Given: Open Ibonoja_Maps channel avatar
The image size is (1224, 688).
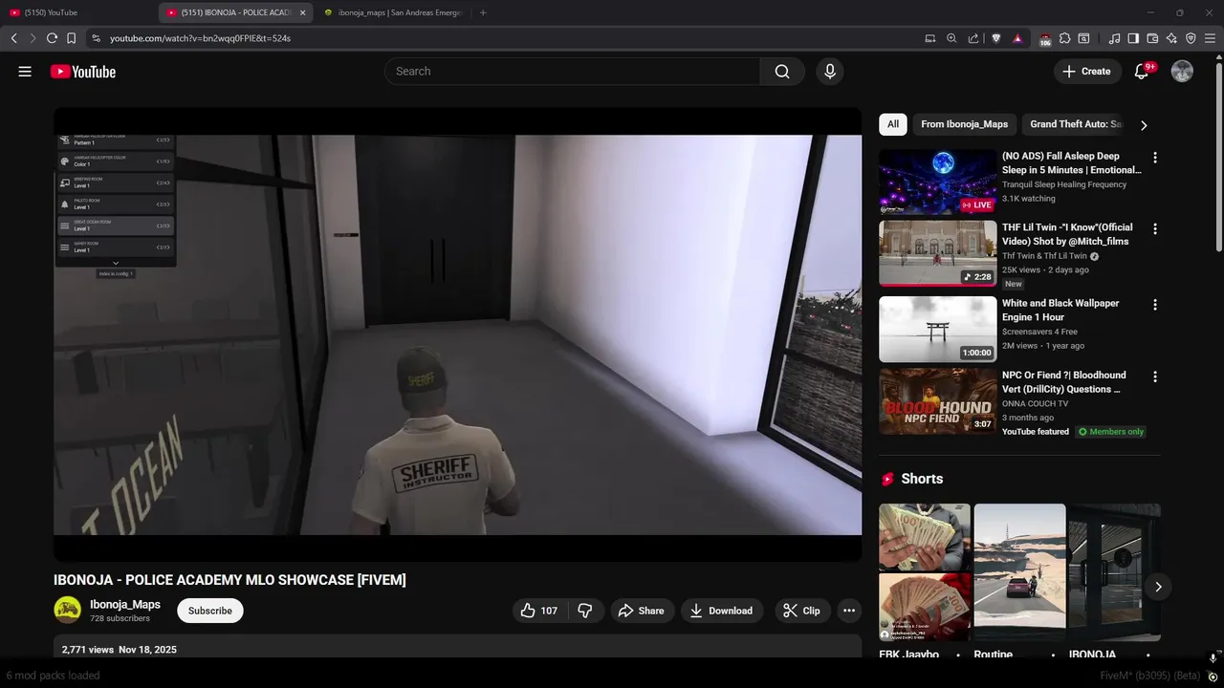Looking at the screenshot, I should click(x=67, y=610).
